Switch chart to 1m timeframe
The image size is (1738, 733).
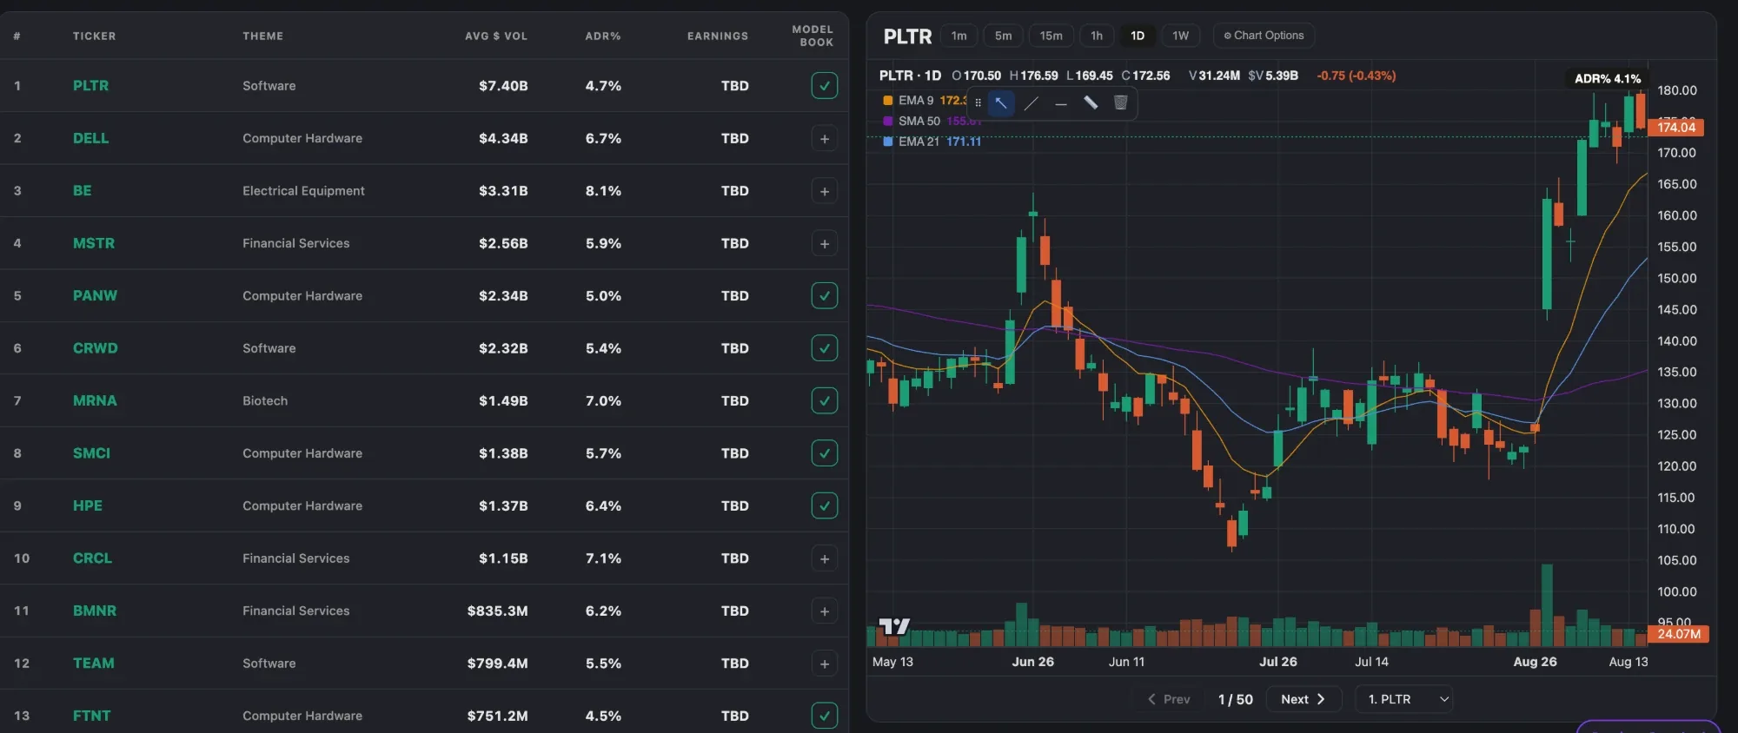click(959, 36)
